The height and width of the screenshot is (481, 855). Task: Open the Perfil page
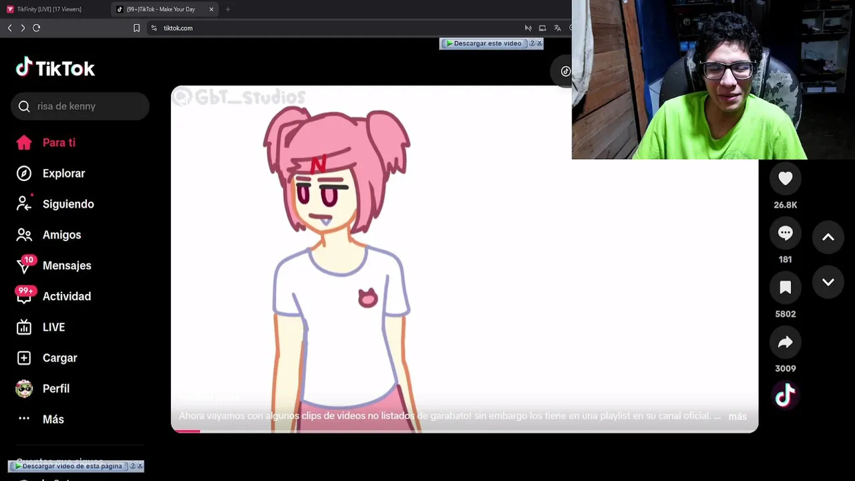coord(56,388)
